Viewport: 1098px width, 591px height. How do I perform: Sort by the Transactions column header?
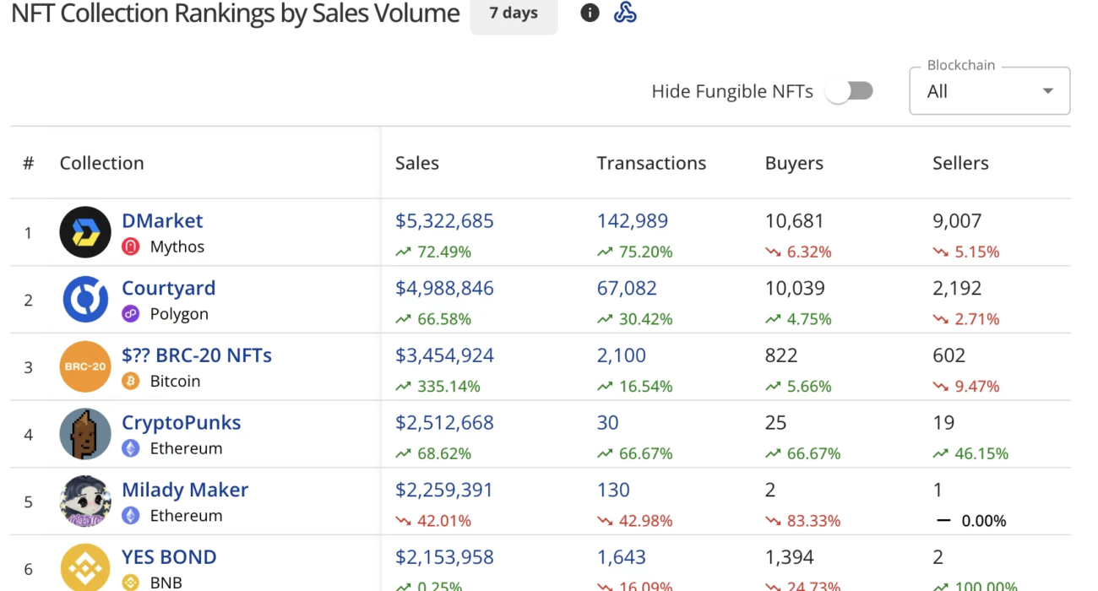[651, 163]
